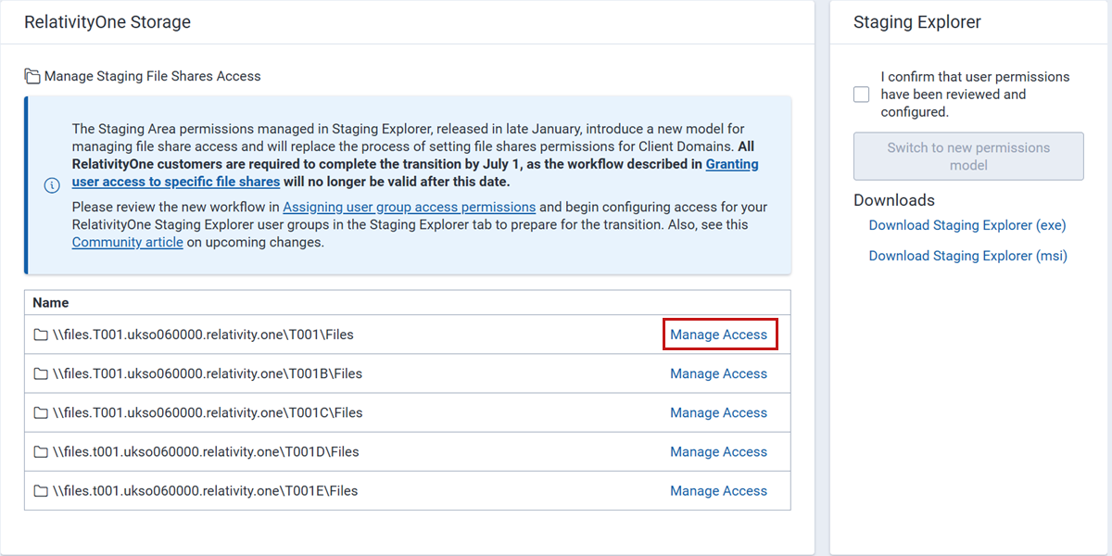Image resolution: width=1112 pixels, height=556 pixels.
Task: Open Assigning user group access permissions link
Action: 410,207
